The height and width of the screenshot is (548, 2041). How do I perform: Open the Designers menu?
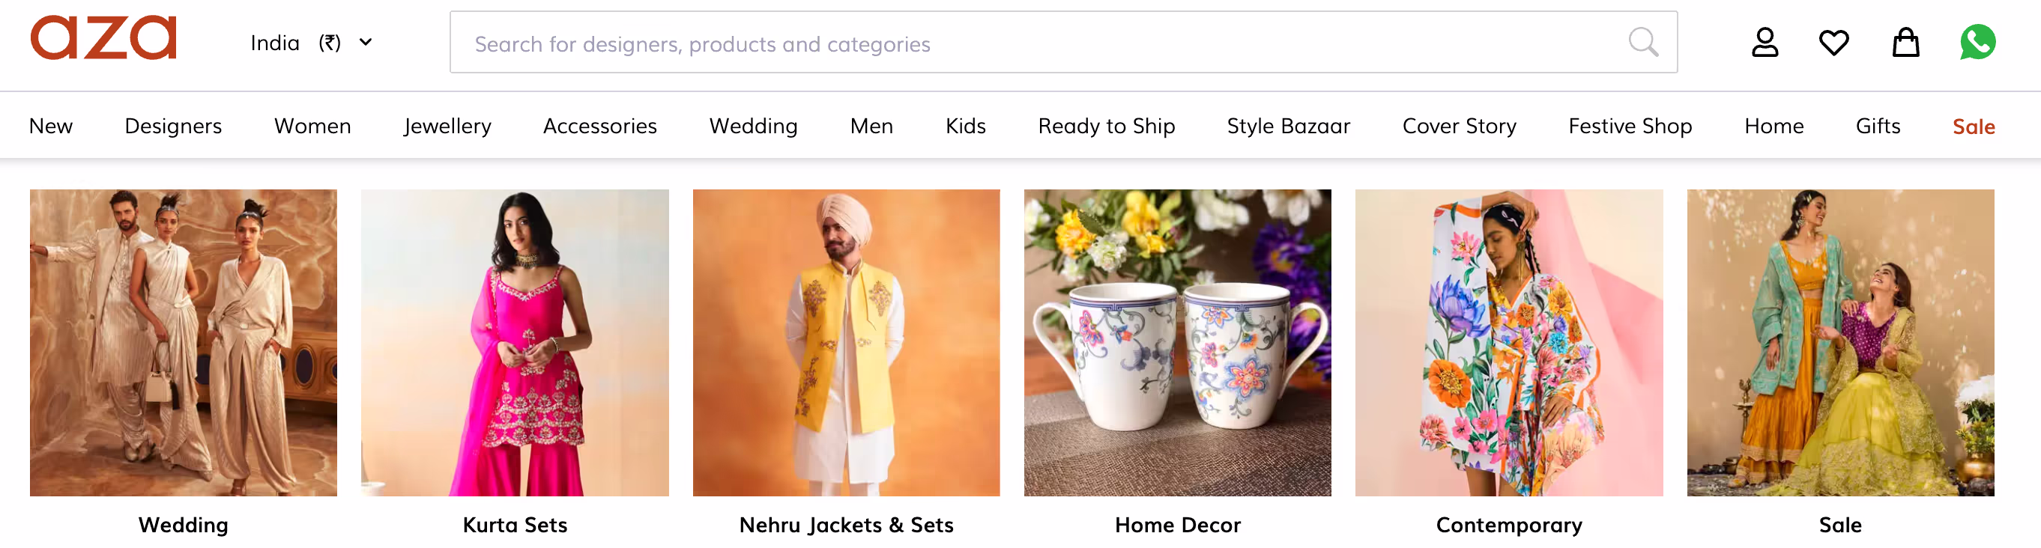(173, 126)
